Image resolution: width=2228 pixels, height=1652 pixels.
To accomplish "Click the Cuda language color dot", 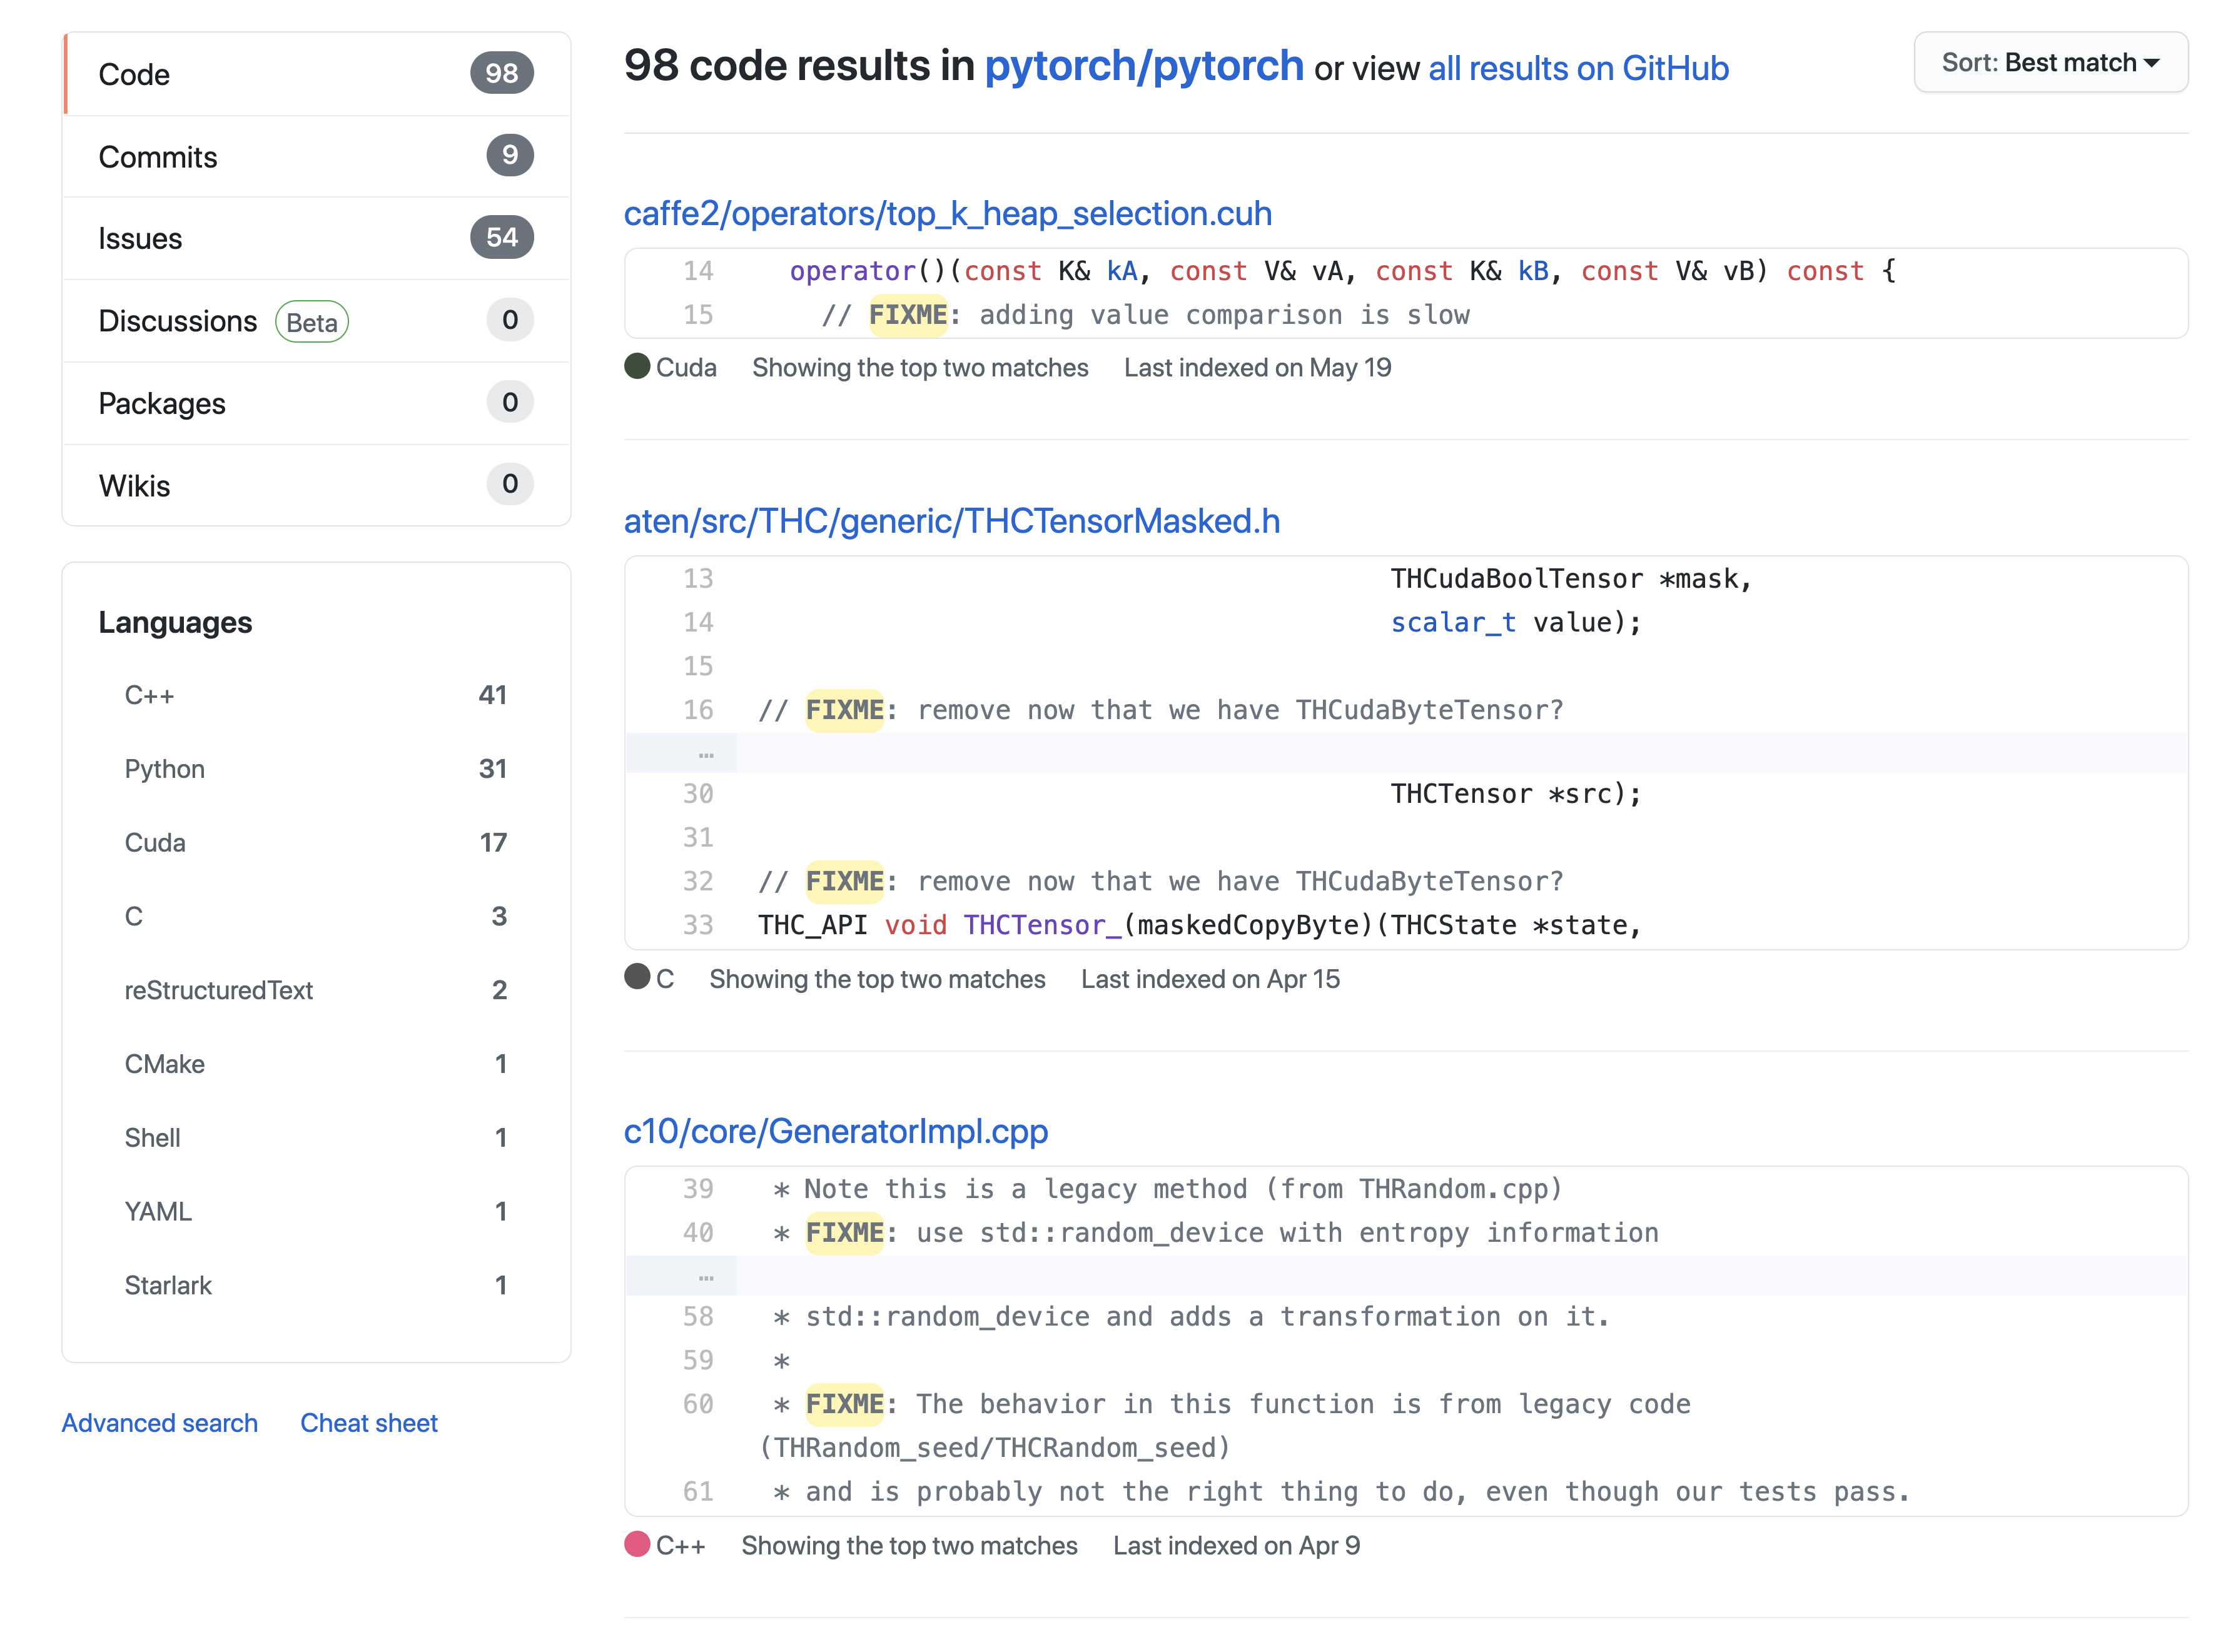I will 637,366.
